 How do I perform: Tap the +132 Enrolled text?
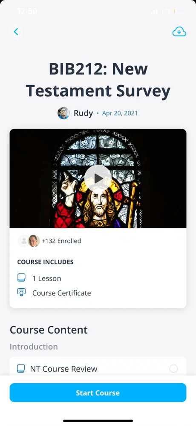[x=61, y=241]
